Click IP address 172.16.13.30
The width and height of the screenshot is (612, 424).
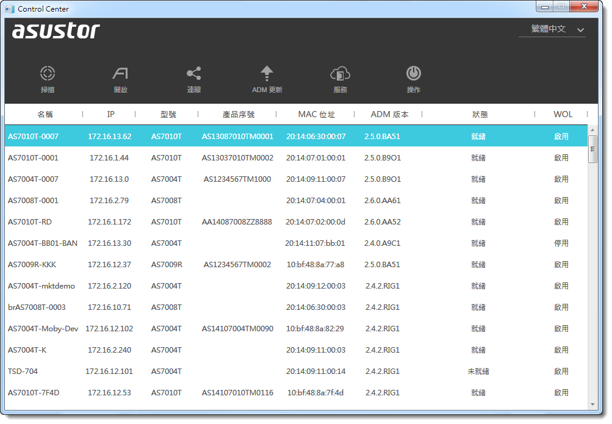pos(109,243)
